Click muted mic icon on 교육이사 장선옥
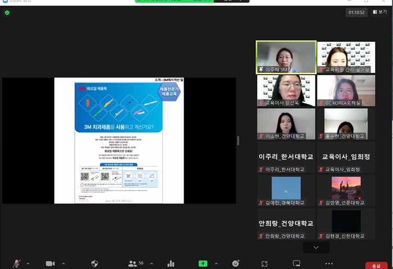393x269 pixels. pos(261,103)
